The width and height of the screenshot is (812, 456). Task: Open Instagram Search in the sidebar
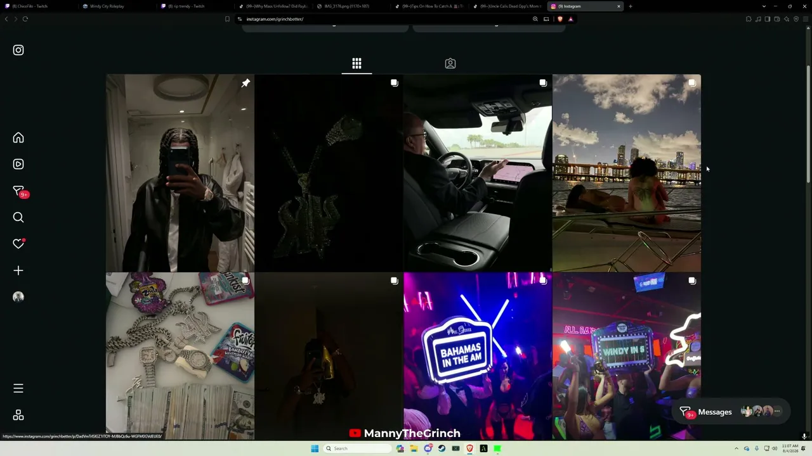pos(18,218)
